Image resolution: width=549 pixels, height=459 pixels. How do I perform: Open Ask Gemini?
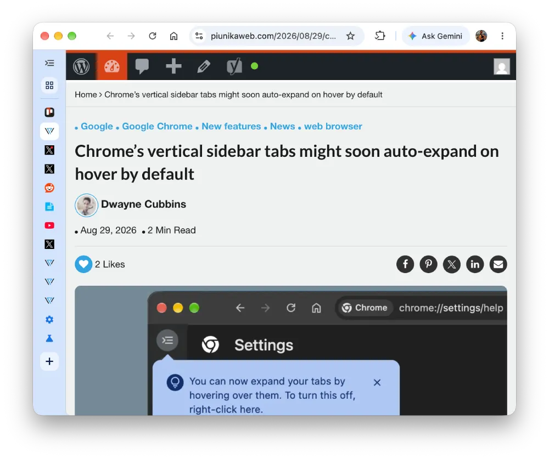(435, 36)
